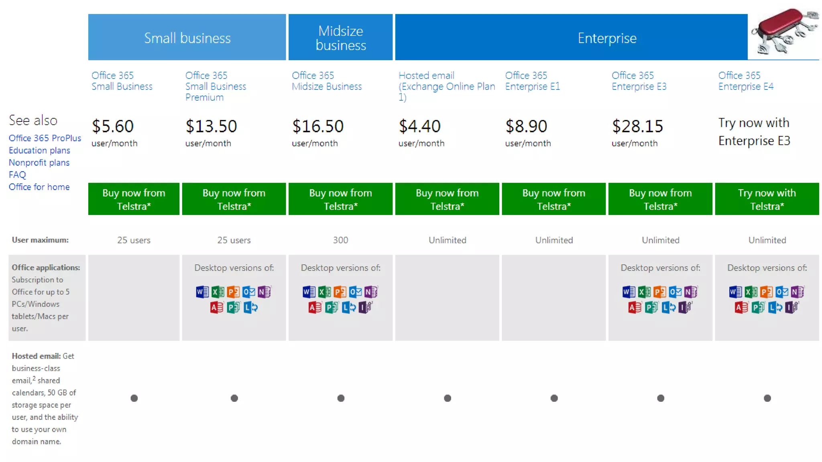Click OneNote icon in Small Business Premium column
This screenshot has height=462, width=822.
tap(264, 292)
